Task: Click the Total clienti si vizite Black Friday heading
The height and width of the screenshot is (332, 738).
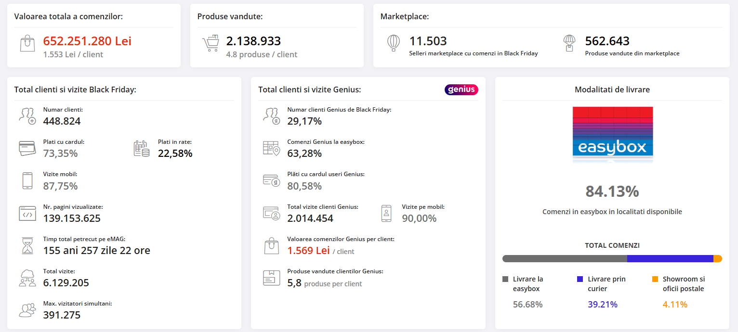Action: pos(76,89)
